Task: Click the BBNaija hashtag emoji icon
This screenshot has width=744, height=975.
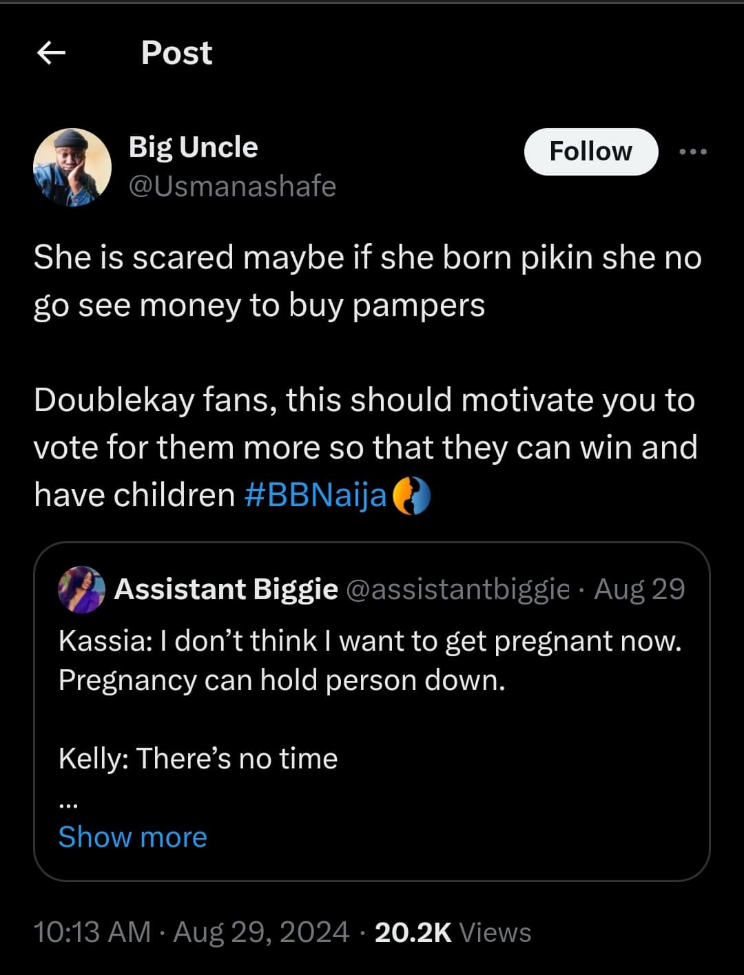Action: pos(411,496)
